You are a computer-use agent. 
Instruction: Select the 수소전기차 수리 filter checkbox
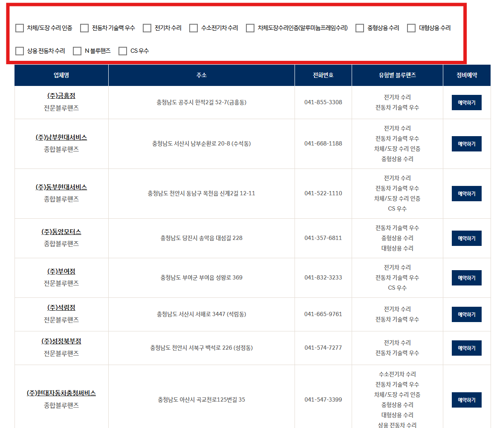(x=194, y=28)
